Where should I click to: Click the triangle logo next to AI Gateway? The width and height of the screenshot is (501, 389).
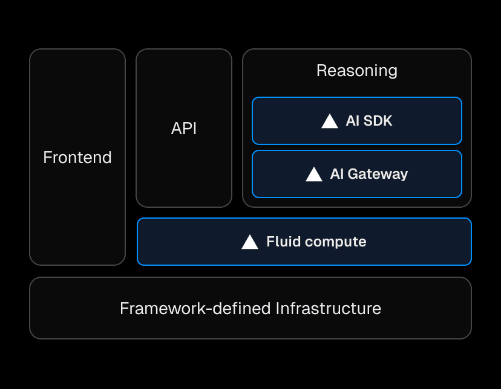314,175
